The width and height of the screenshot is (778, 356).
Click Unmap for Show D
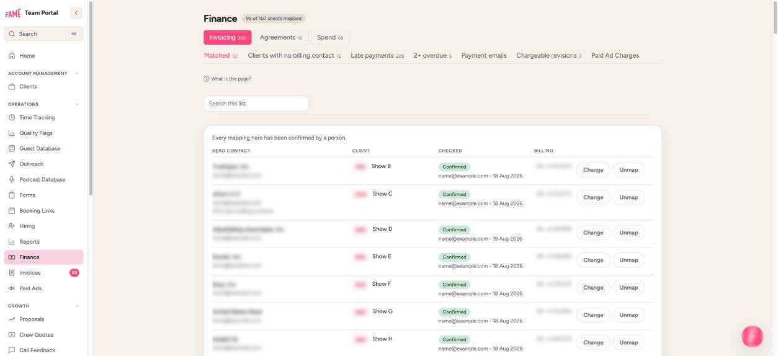(x=628, y=233)
